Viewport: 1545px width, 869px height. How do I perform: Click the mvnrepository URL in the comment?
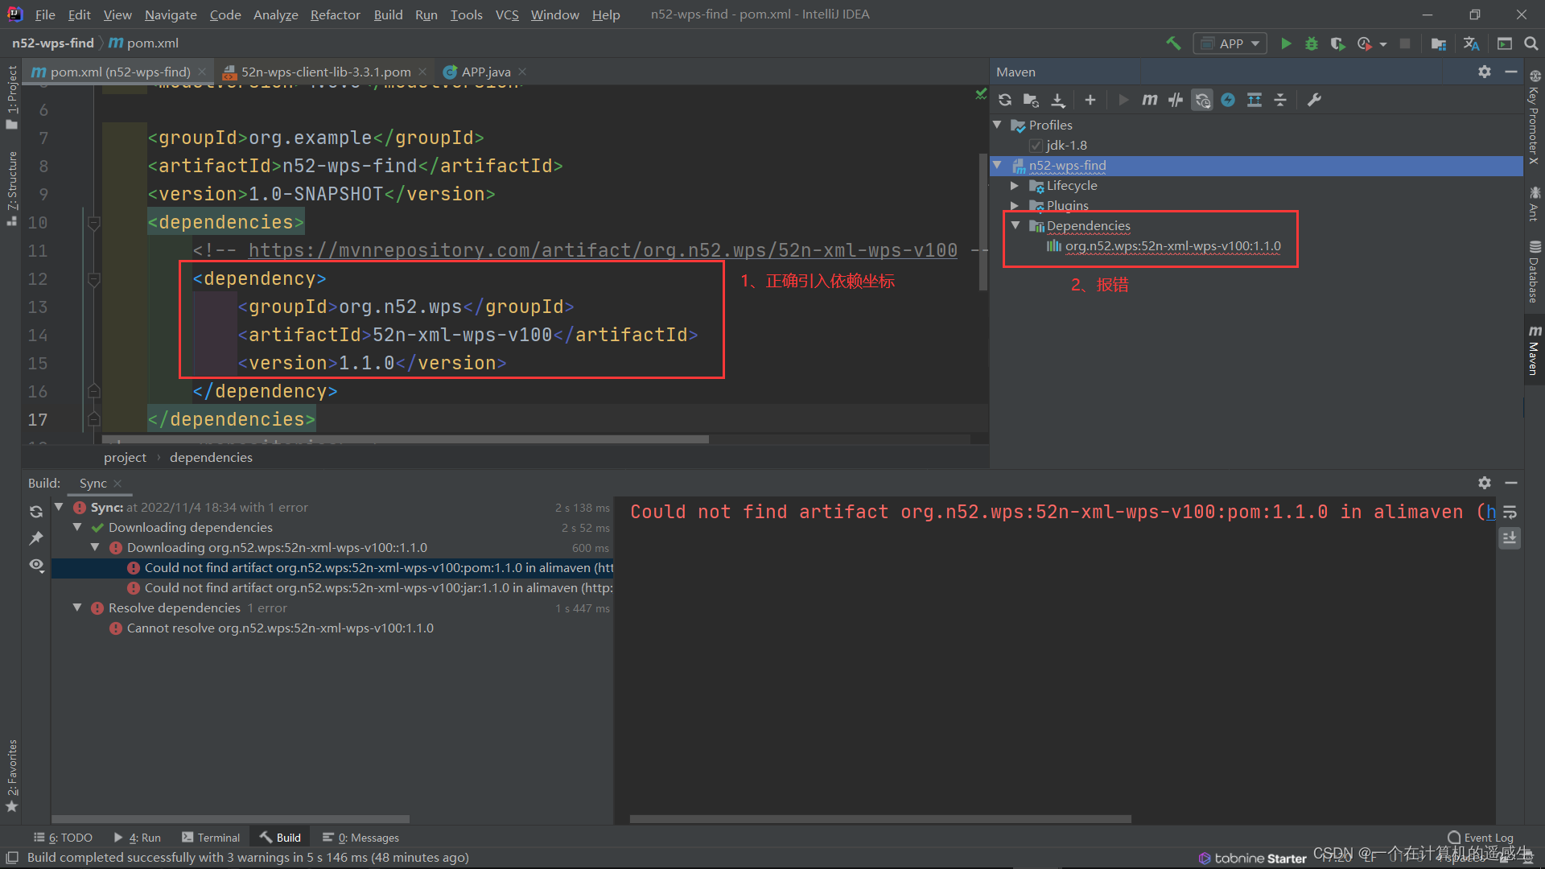(603, 250)
